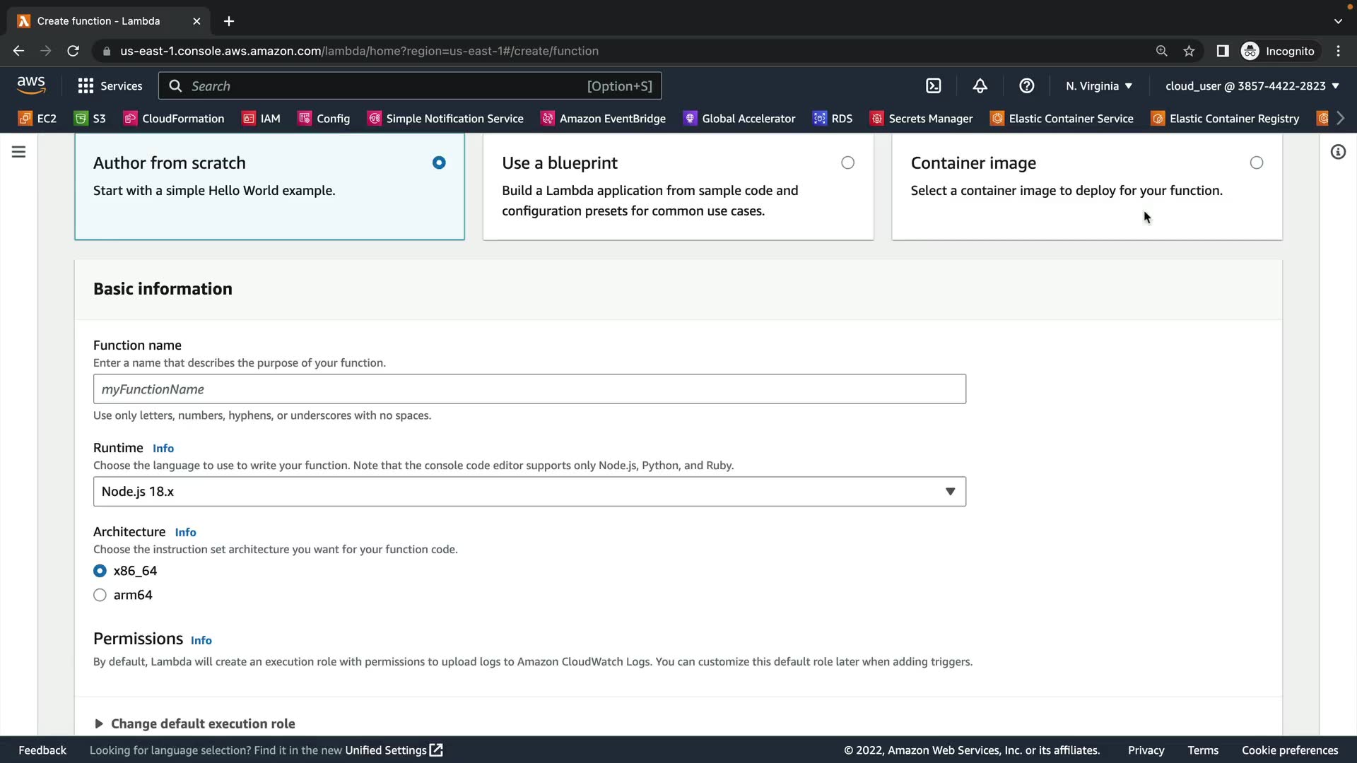Select the Use a blueprint option
This screenshot has width=1357, height=763.
(x=847, y=163)
